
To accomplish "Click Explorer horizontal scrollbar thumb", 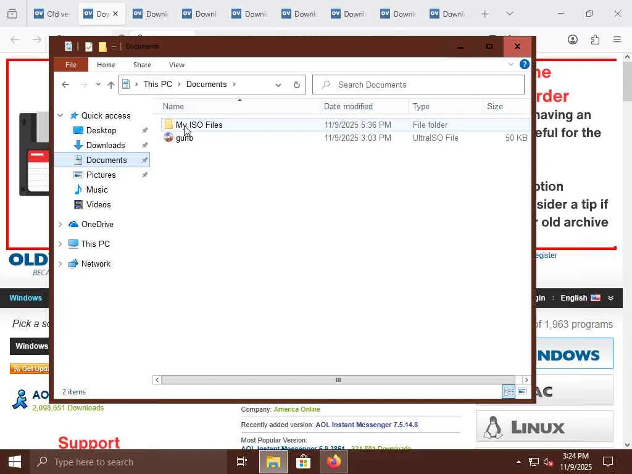I will click(x=338, y=380).
